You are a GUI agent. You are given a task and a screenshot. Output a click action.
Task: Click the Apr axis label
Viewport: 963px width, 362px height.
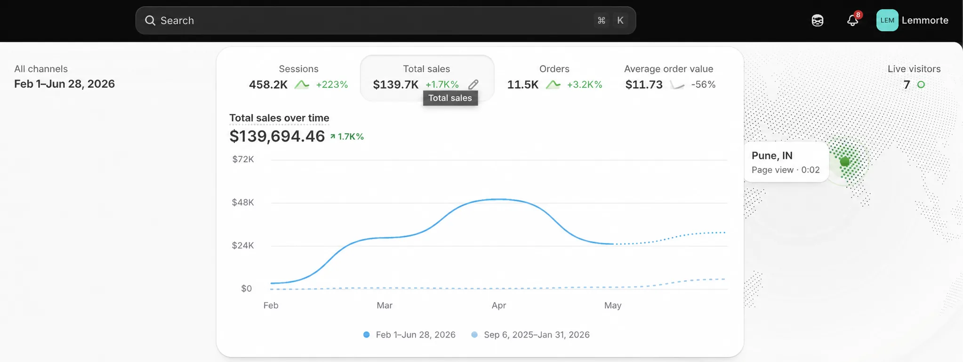(499, 305)
